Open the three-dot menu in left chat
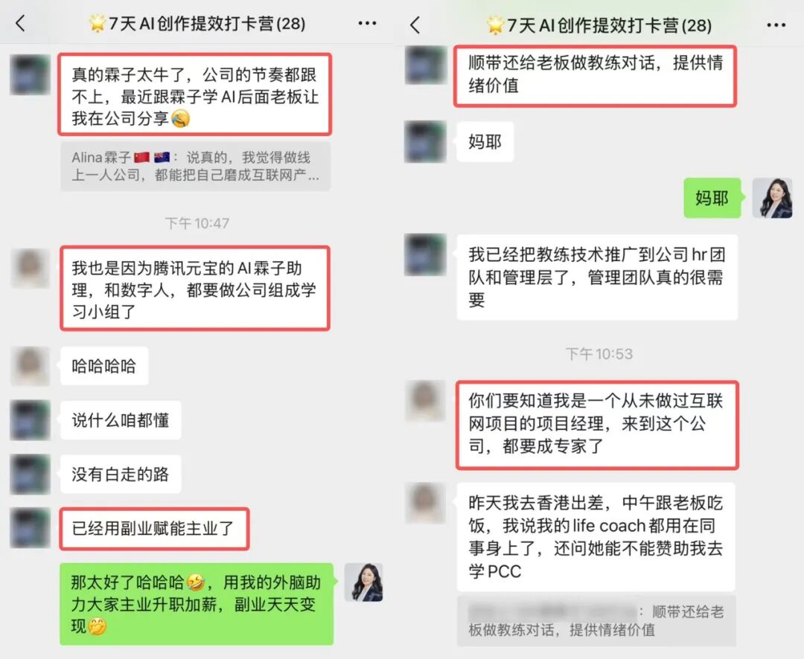The image size is (804, 659). click(x=367, y=23)
